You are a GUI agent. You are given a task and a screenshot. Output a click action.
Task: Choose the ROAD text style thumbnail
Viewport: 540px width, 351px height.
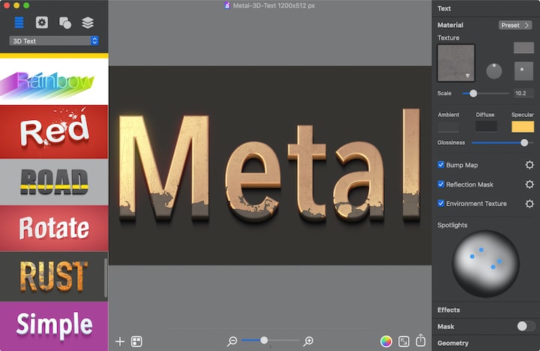[x=54, y=181]
